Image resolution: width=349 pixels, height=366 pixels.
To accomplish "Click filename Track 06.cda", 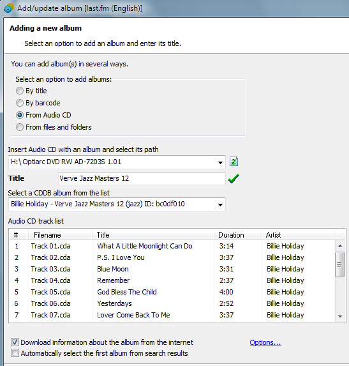I will click(x=51, y=303).
